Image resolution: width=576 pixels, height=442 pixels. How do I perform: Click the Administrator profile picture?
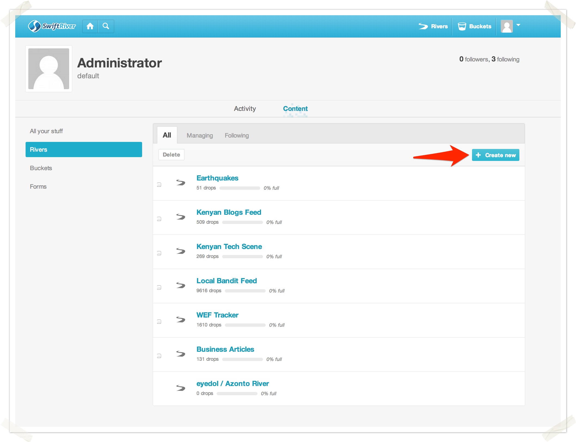(x=49, y=69)
